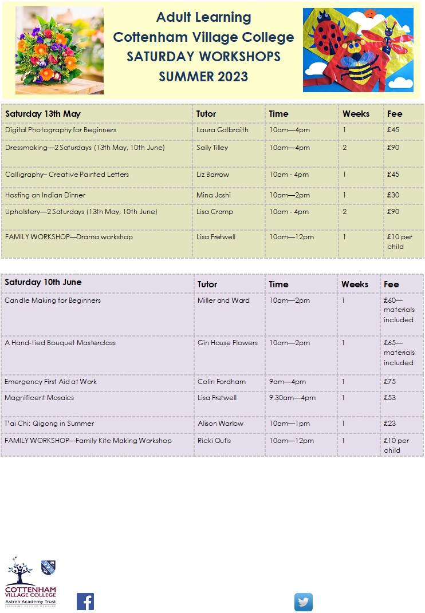Click tutor name 'Lisa Cramp'
The height and width of the screenshot is (613, 425).
(214, 212)
